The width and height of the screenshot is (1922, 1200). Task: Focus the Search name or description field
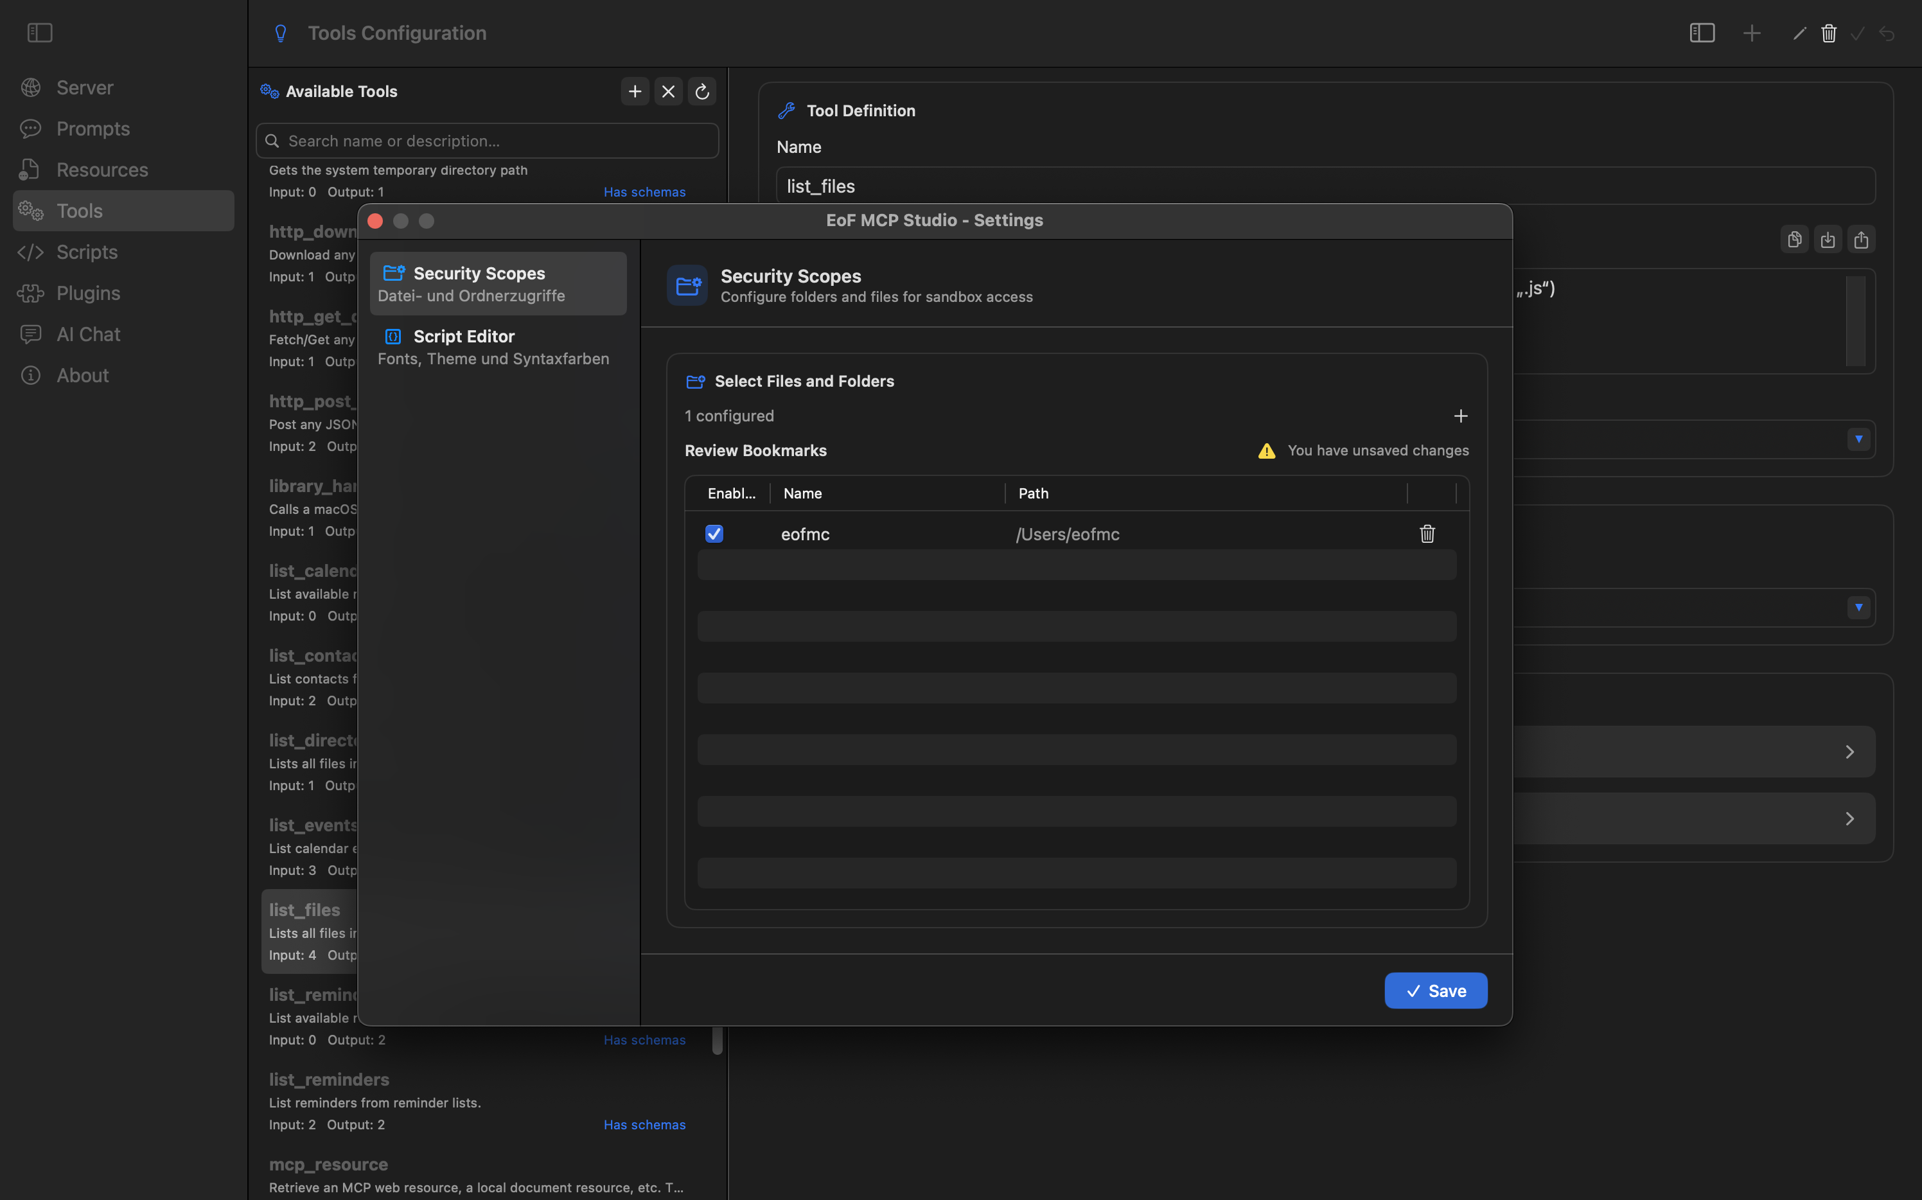[488, 141]
